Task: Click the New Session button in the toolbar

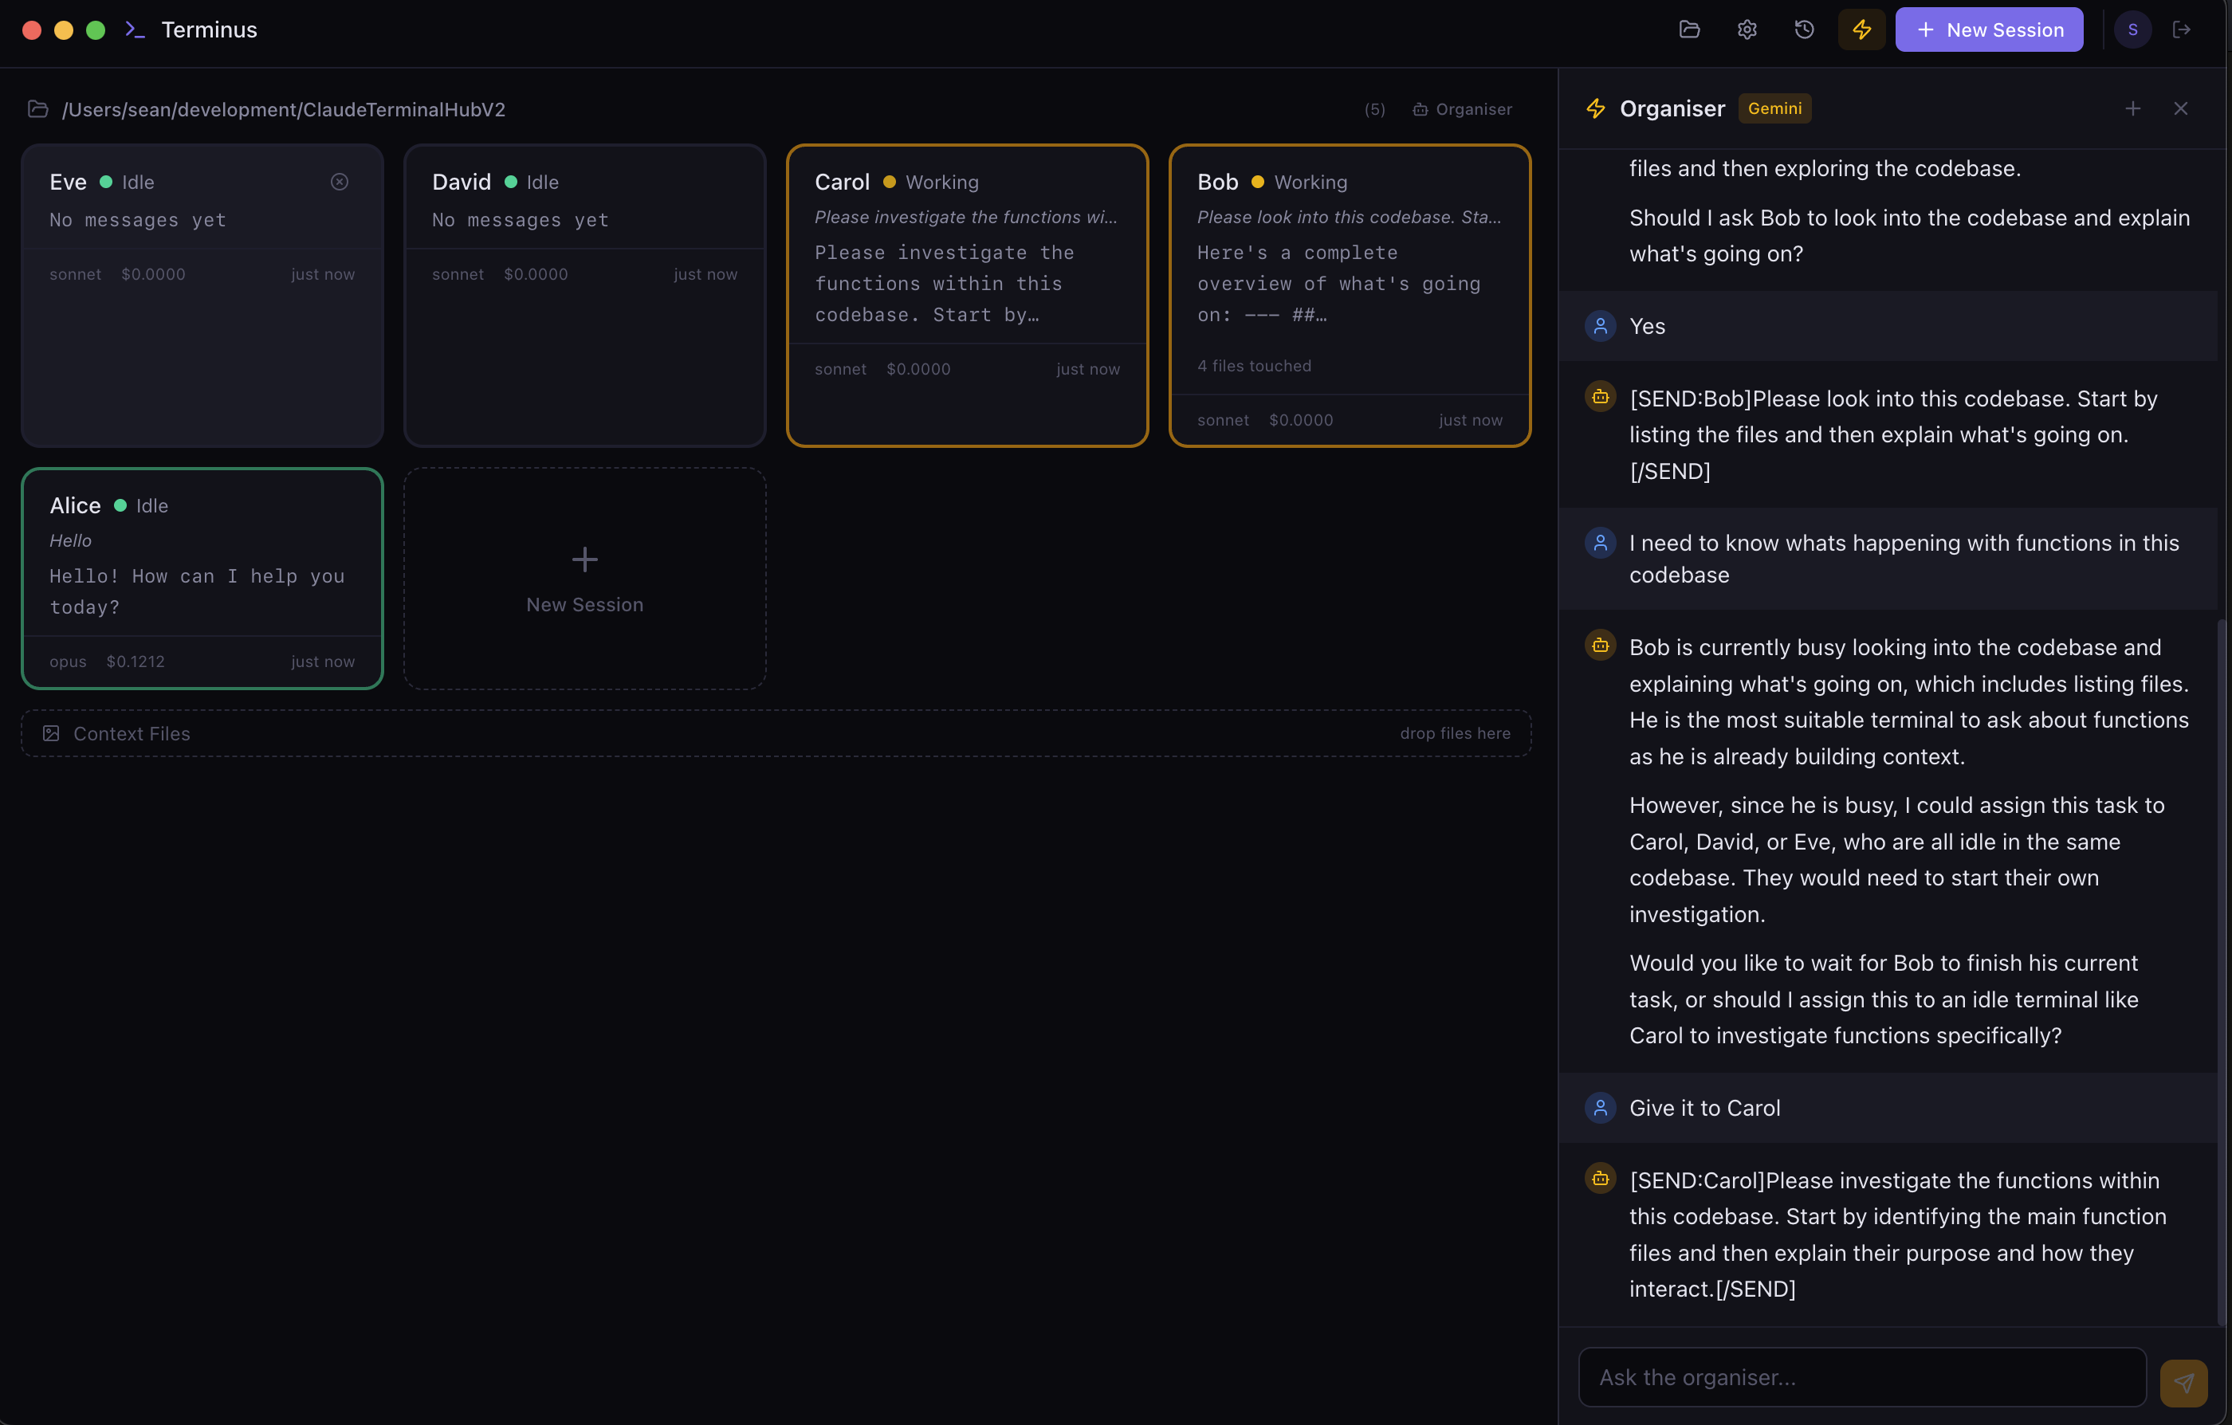Action: click(1989, 29)
